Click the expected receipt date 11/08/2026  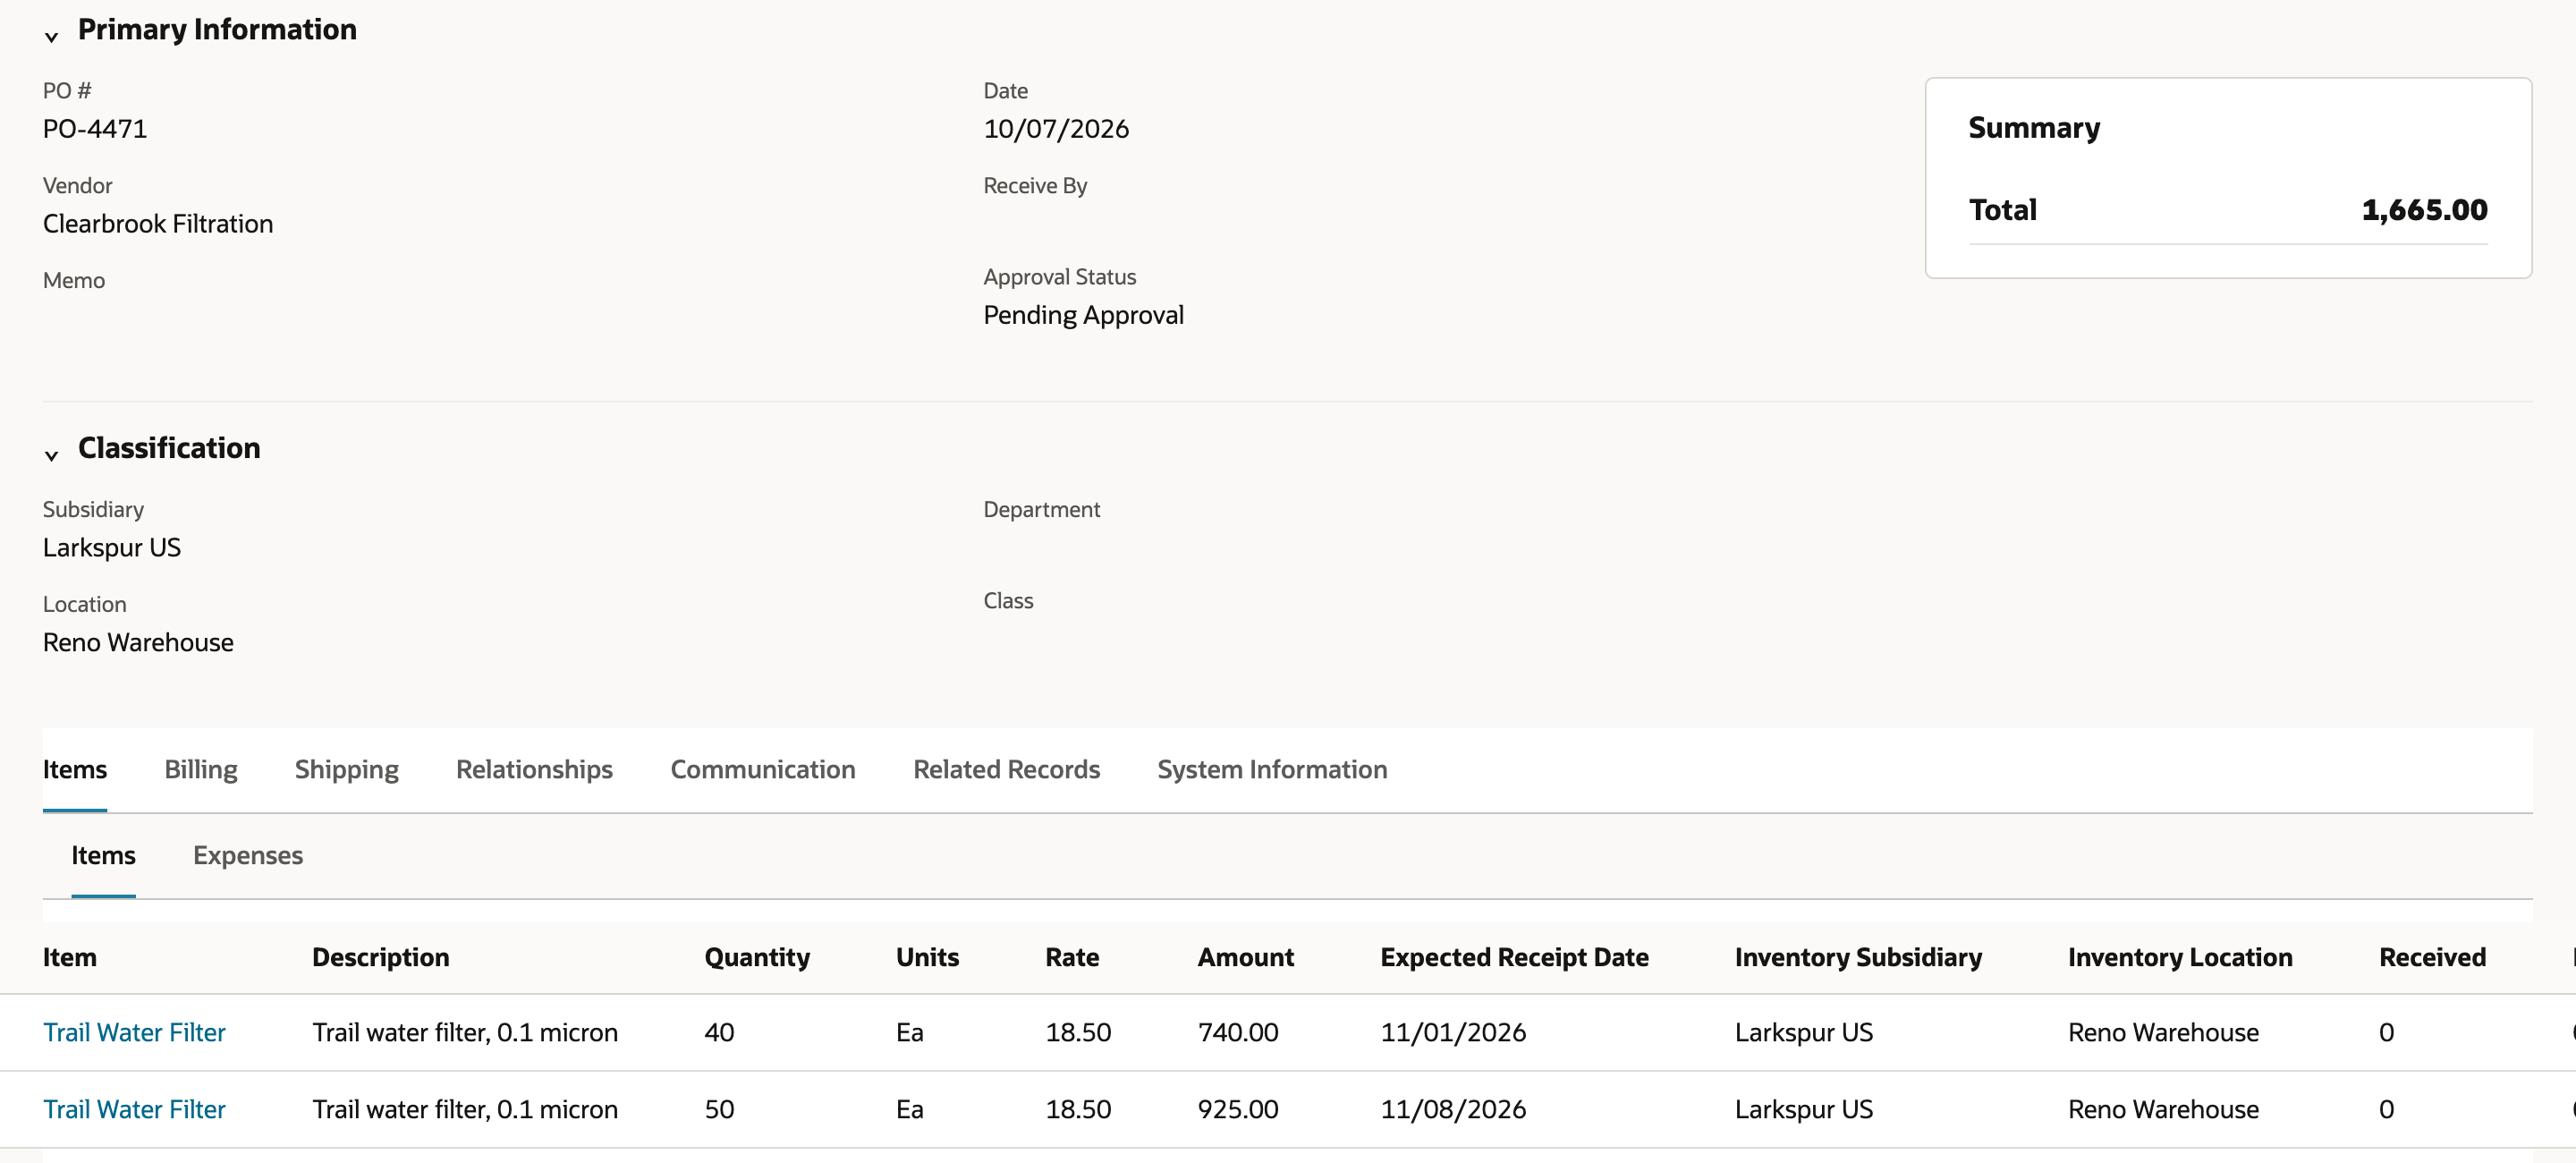[x=1453, y=1109]
